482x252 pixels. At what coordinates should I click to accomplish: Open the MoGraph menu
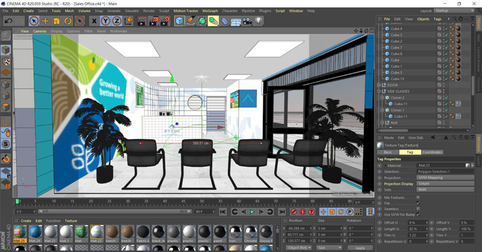210,11
